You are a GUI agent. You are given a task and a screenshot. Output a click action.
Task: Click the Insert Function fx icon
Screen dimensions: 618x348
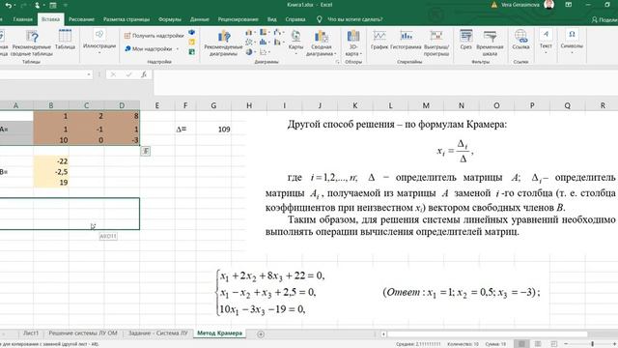(x=144, y=74)
